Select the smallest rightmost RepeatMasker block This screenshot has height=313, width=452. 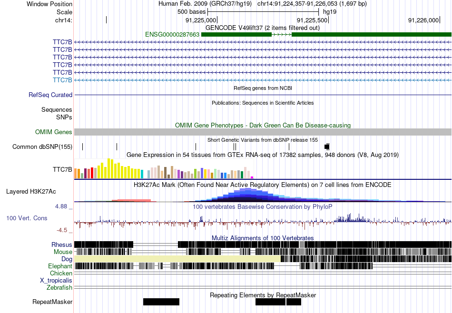point(294,302)
